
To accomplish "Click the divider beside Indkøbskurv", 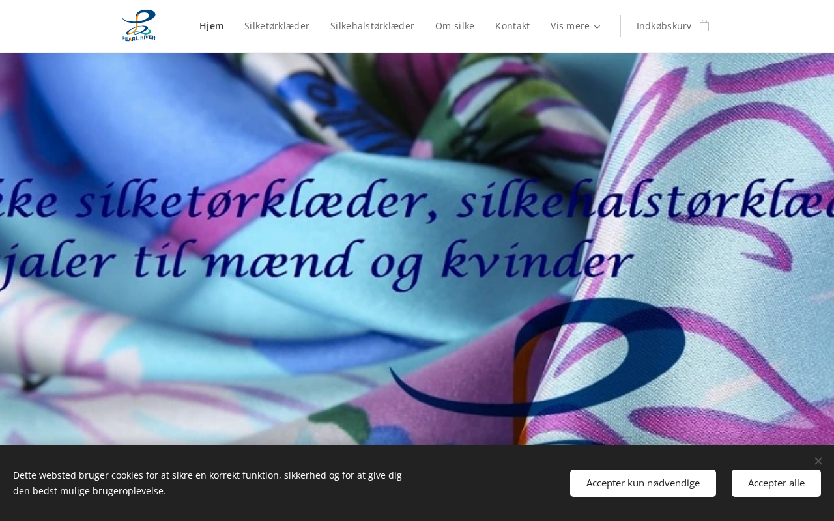I will (x=620, y=26).
